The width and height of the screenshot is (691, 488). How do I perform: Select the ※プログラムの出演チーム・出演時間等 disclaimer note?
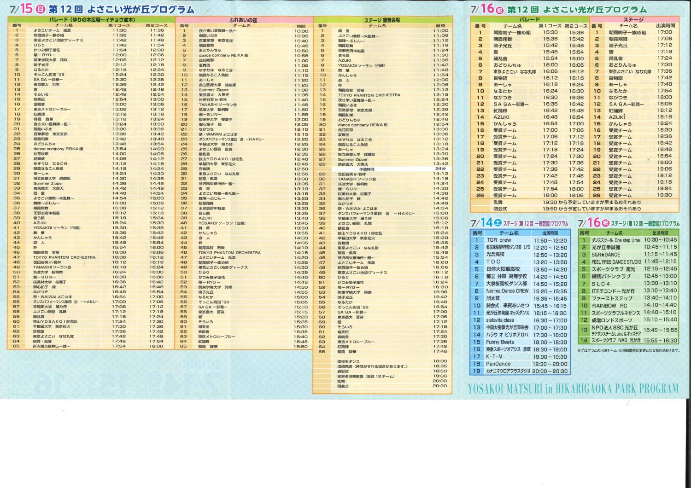pos(628,351)
